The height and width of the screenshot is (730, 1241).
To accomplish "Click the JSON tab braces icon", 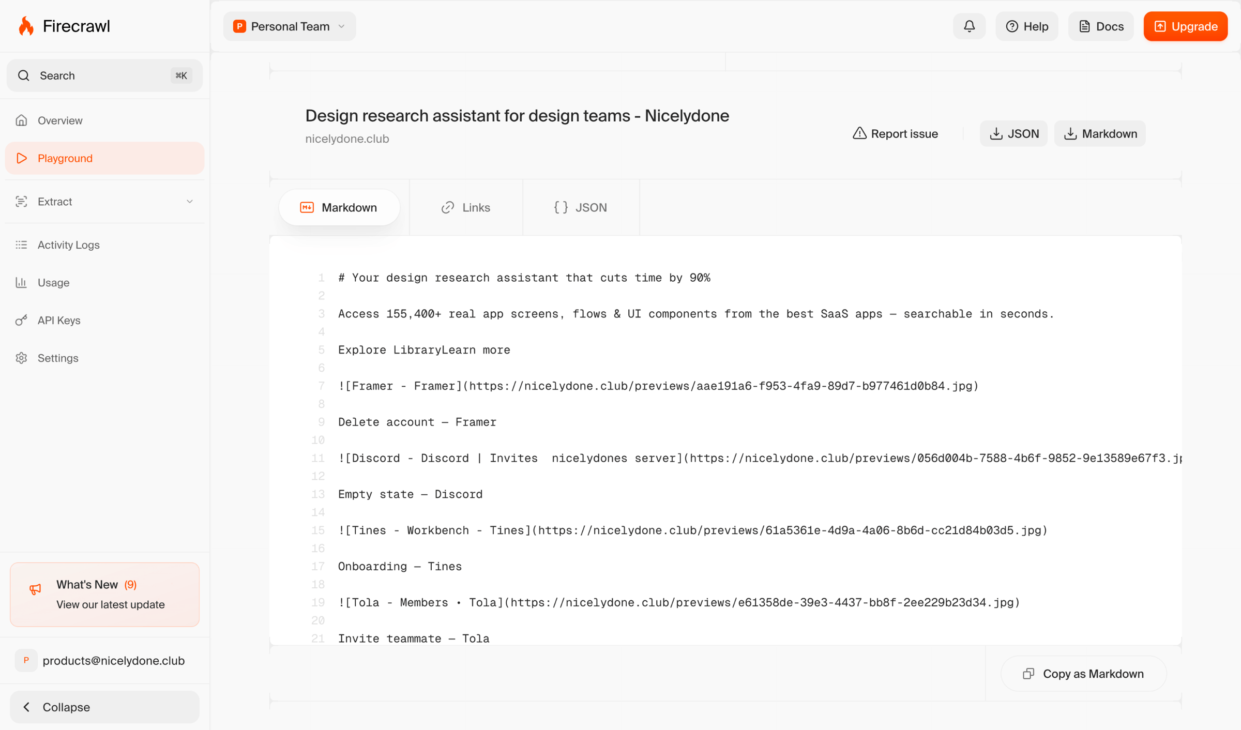I will (561, 207).
